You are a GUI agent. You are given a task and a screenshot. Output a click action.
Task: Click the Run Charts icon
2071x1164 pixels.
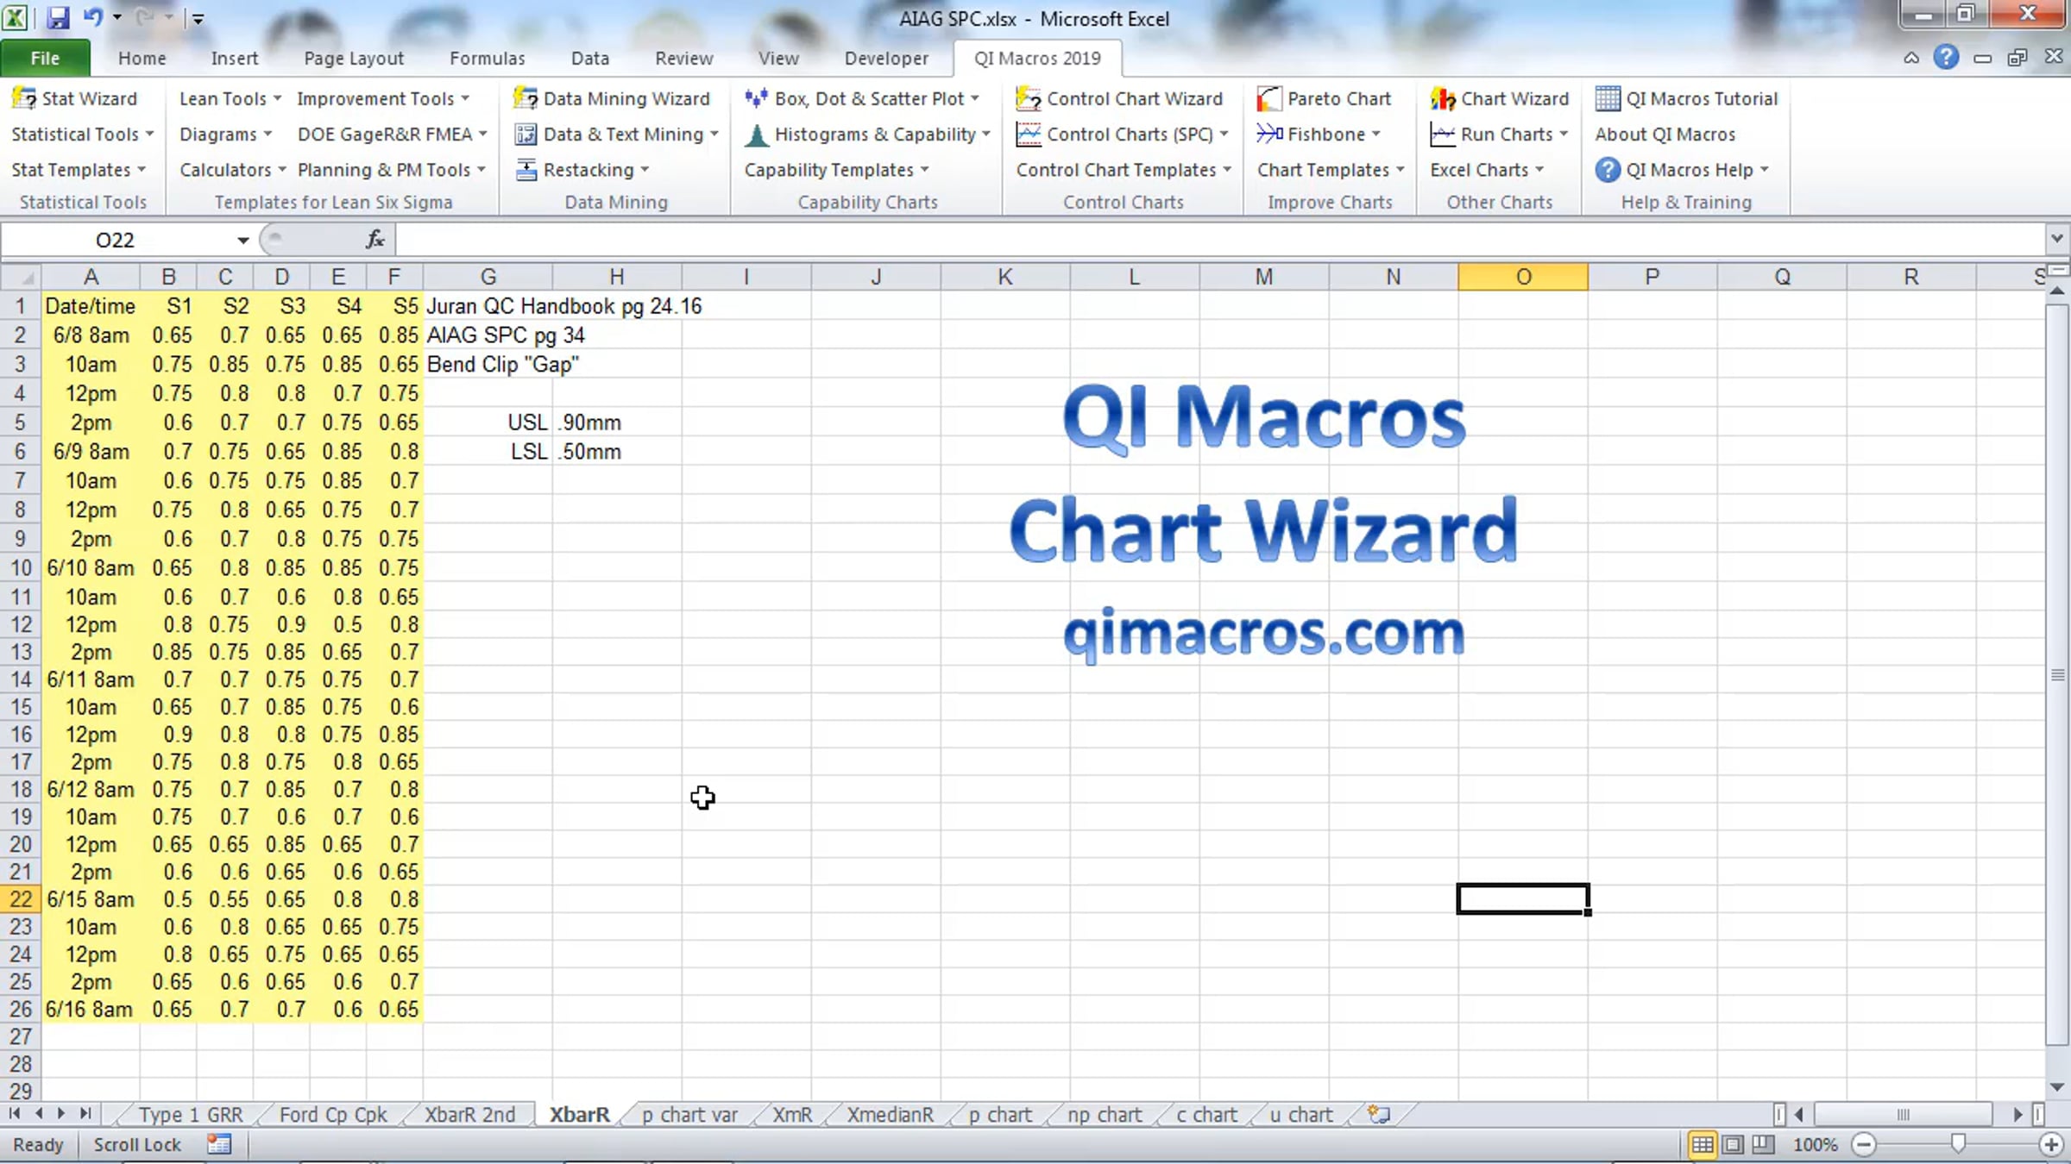point(1442,135)
